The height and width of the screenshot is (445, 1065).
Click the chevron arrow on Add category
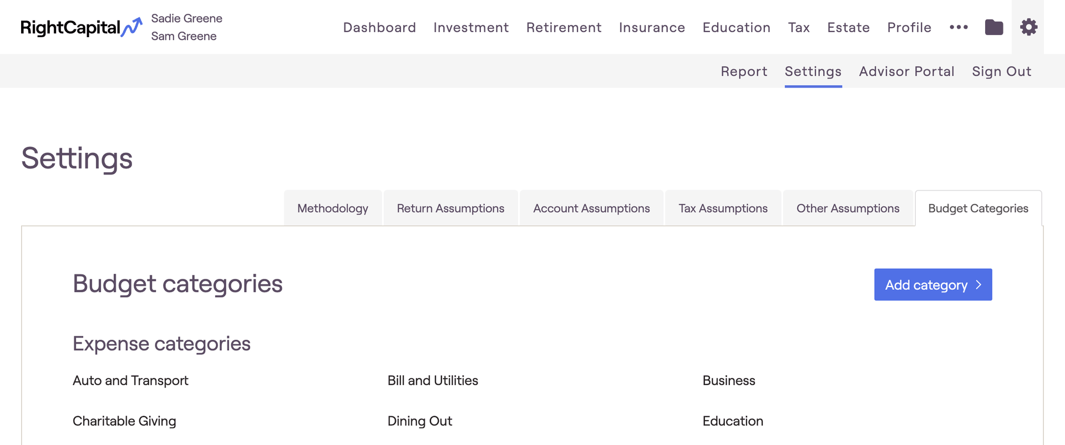pyautogui.click(x=978, y=284)
